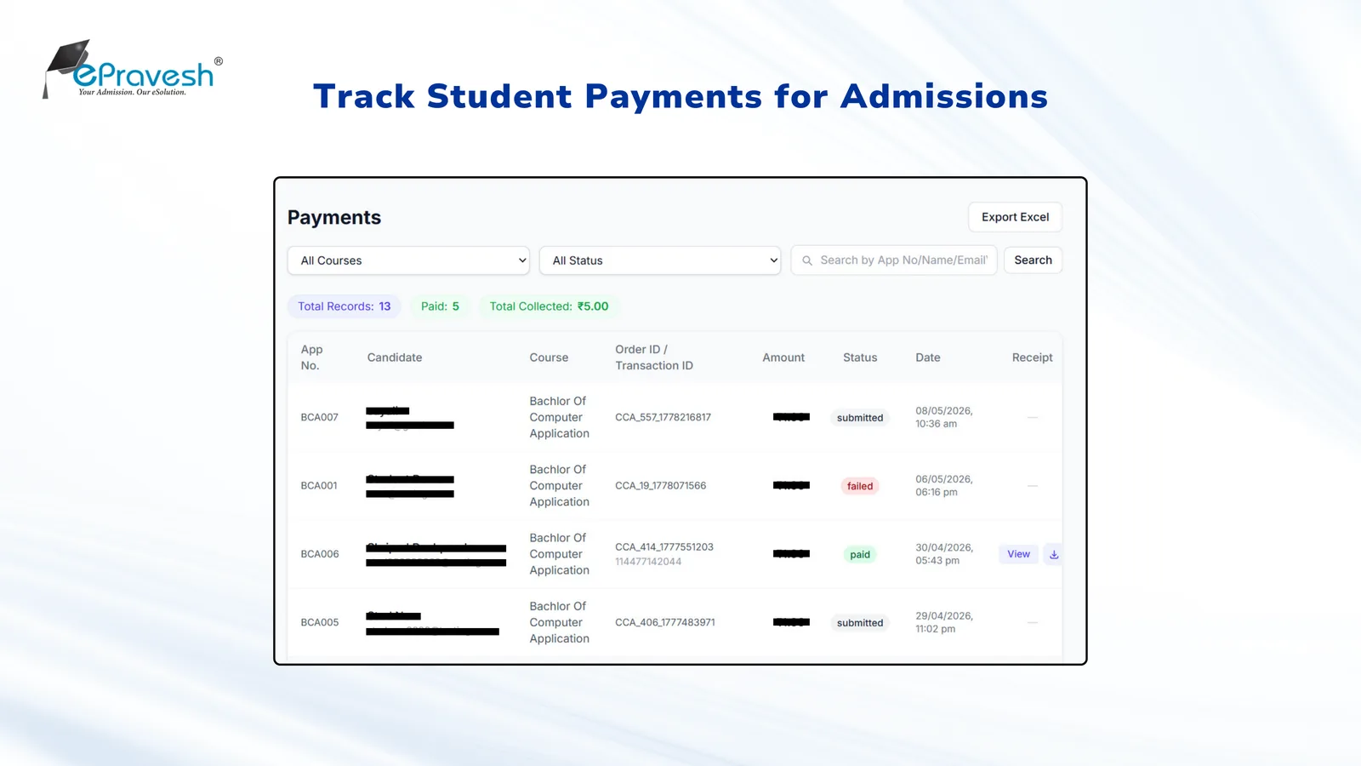Click the course cell in BCA007 row
The width and height of the screenshot is (1361, 766).
(559, 417)
